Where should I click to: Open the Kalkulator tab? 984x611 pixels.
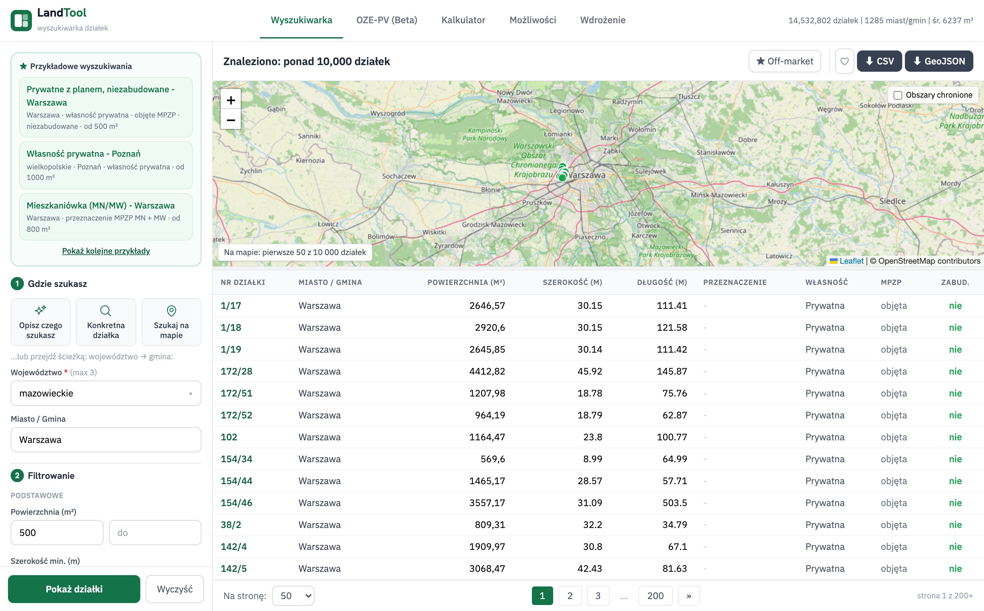coord(463,20)
